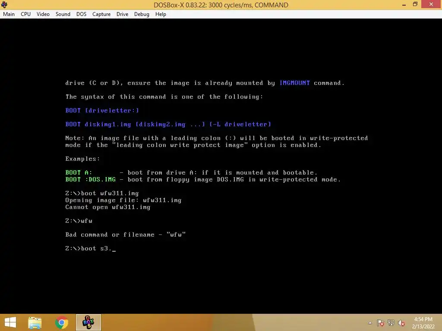
Task: Click the 'Note: An image file' line
Action: tap(217, 138)
